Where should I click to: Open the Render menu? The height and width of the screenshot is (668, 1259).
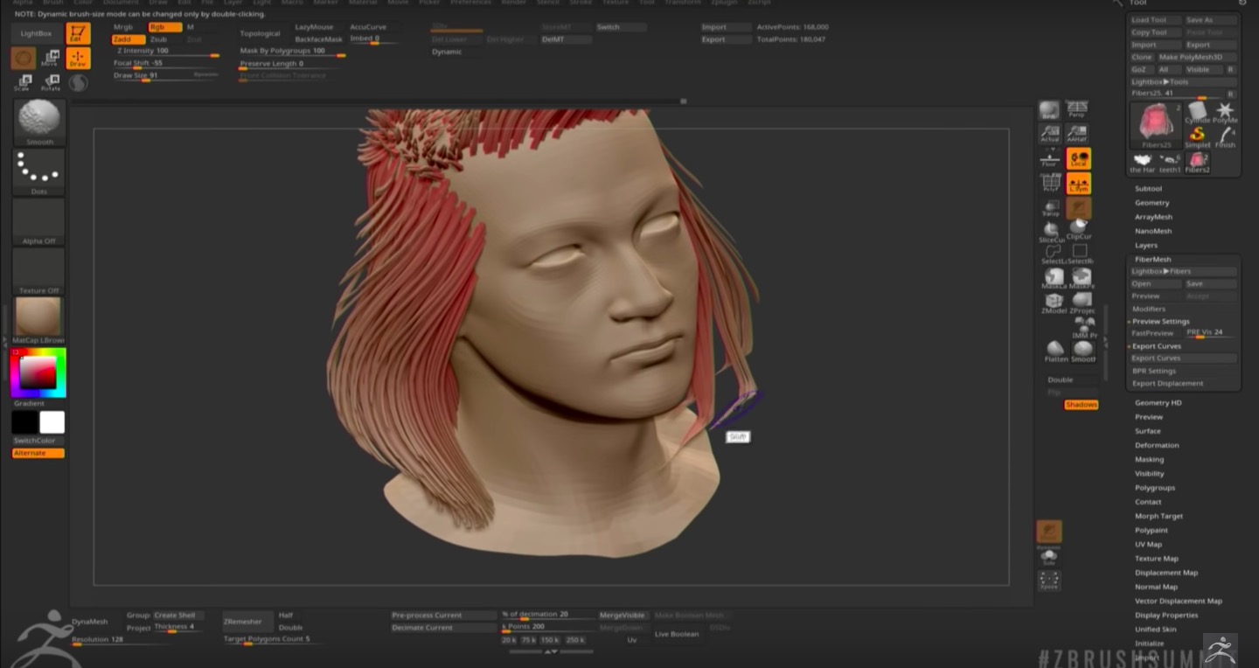point(515,3)
